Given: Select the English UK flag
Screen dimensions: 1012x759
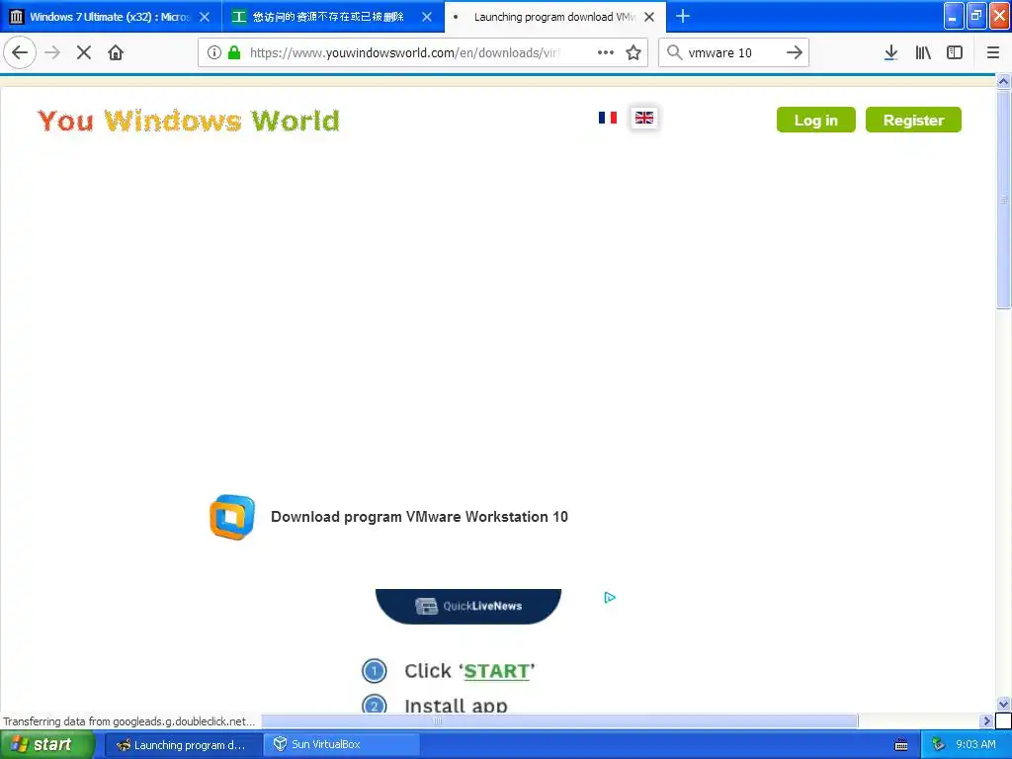Looking at the screenshot, I should [644, 118].
